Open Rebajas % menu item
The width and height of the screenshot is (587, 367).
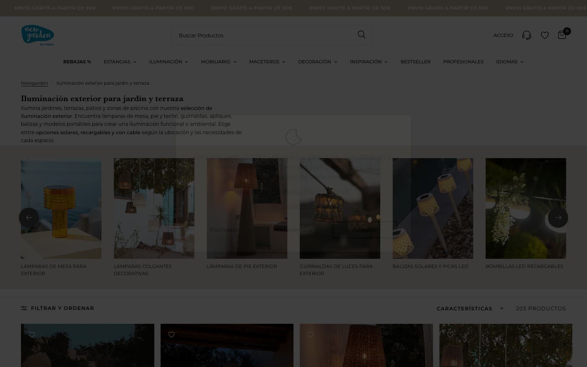(77, 62)
